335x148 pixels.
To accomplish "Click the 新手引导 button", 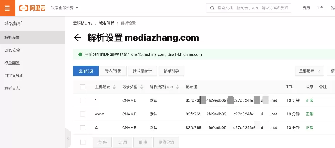I will point(171,71).
